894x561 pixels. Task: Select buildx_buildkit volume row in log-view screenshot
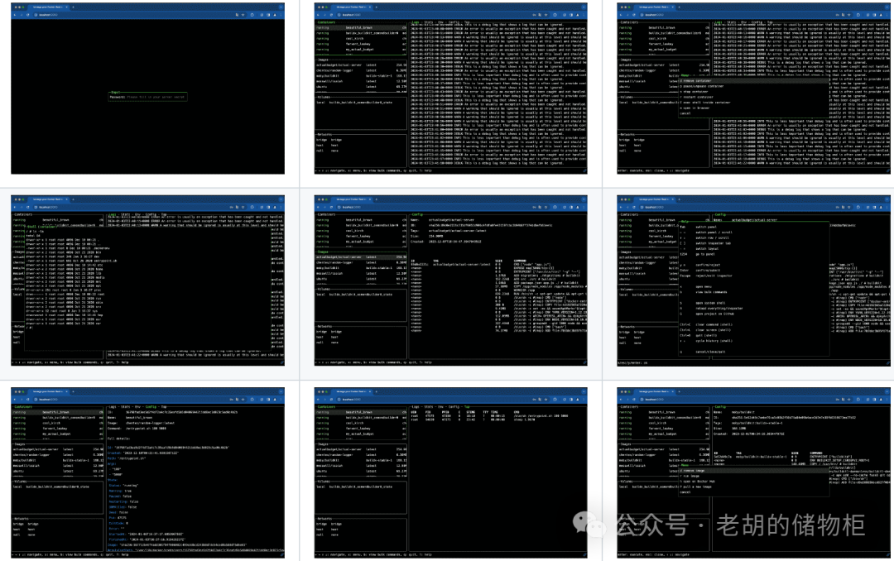coord(362,103)
